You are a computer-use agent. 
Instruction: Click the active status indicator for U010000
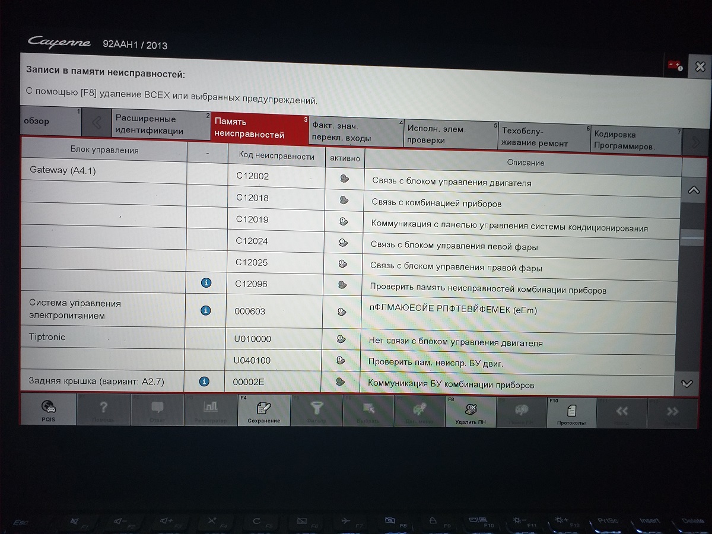341,339
